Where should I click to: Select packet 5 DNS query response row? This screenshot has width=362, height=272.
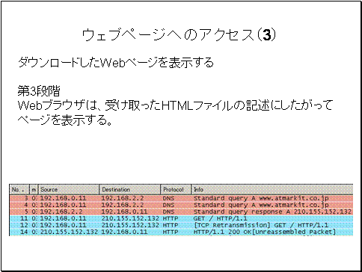click(x=181, y=211)
